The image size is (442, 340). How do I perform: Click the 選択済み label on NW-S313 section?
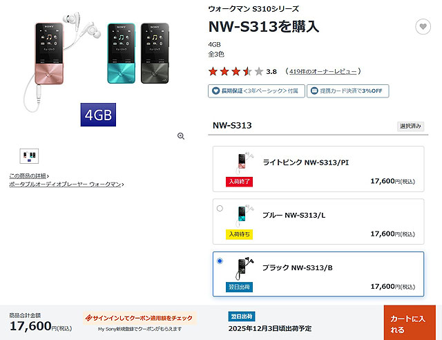click(x=410, y=126)
